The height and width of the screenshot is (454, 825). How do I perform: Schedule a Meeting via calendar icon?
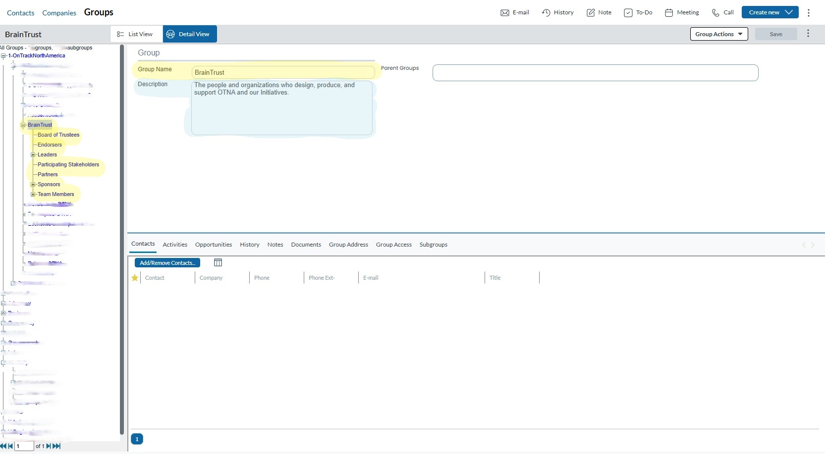(669, 13)
